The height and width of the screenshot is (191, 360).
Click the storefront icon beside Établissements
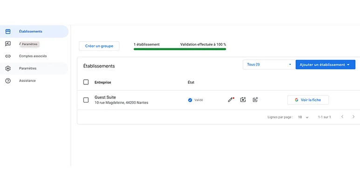(8, 32)
